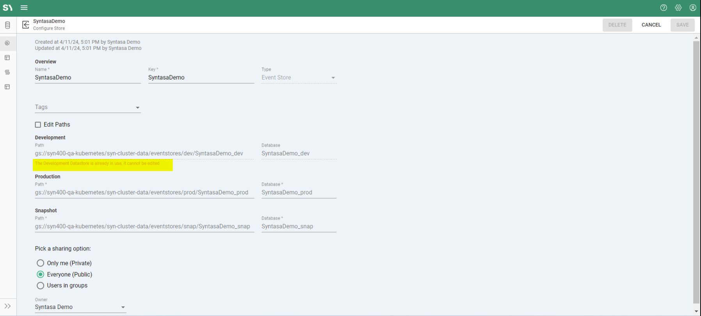Click the DELETE button

click(x=617, y=25)
